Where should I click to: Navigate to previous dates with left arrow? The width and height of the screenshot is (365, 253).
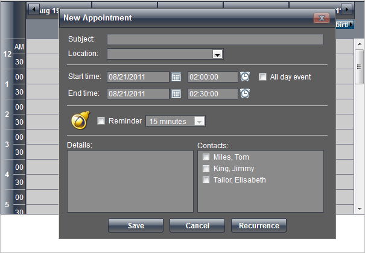pyautogui.click(x=34, y=9)
